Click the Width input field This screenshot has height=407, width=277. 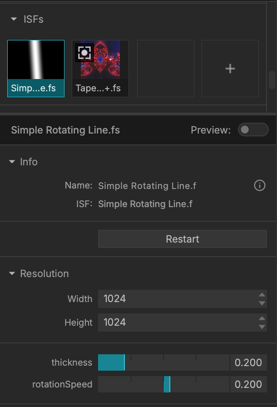coord(183,299)
